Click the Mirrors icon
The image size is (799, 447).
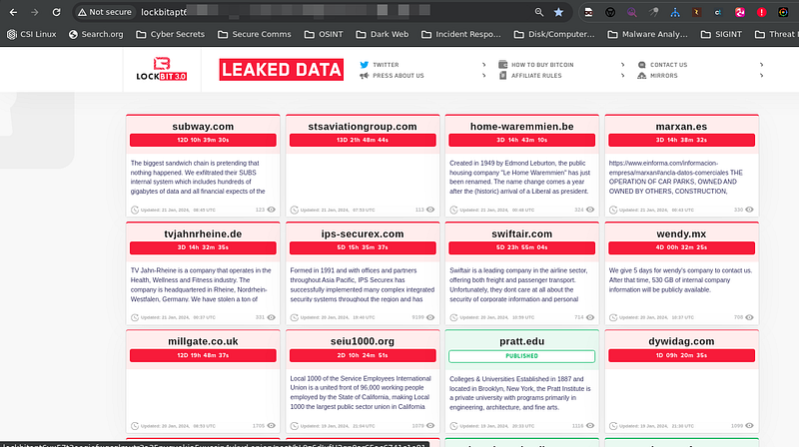point(641,76)
